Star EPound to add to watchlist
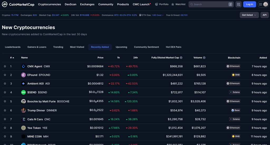 (x=5, y=75)
